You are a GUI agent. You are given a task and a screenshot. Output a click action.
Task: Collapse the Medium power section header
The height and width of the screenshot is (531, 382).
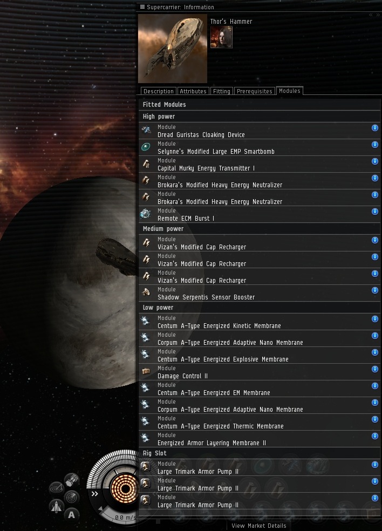[260, 229]
